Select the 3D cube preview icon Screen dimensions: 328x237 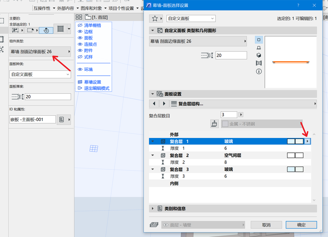pyautogui.click(x=259, y=55)
